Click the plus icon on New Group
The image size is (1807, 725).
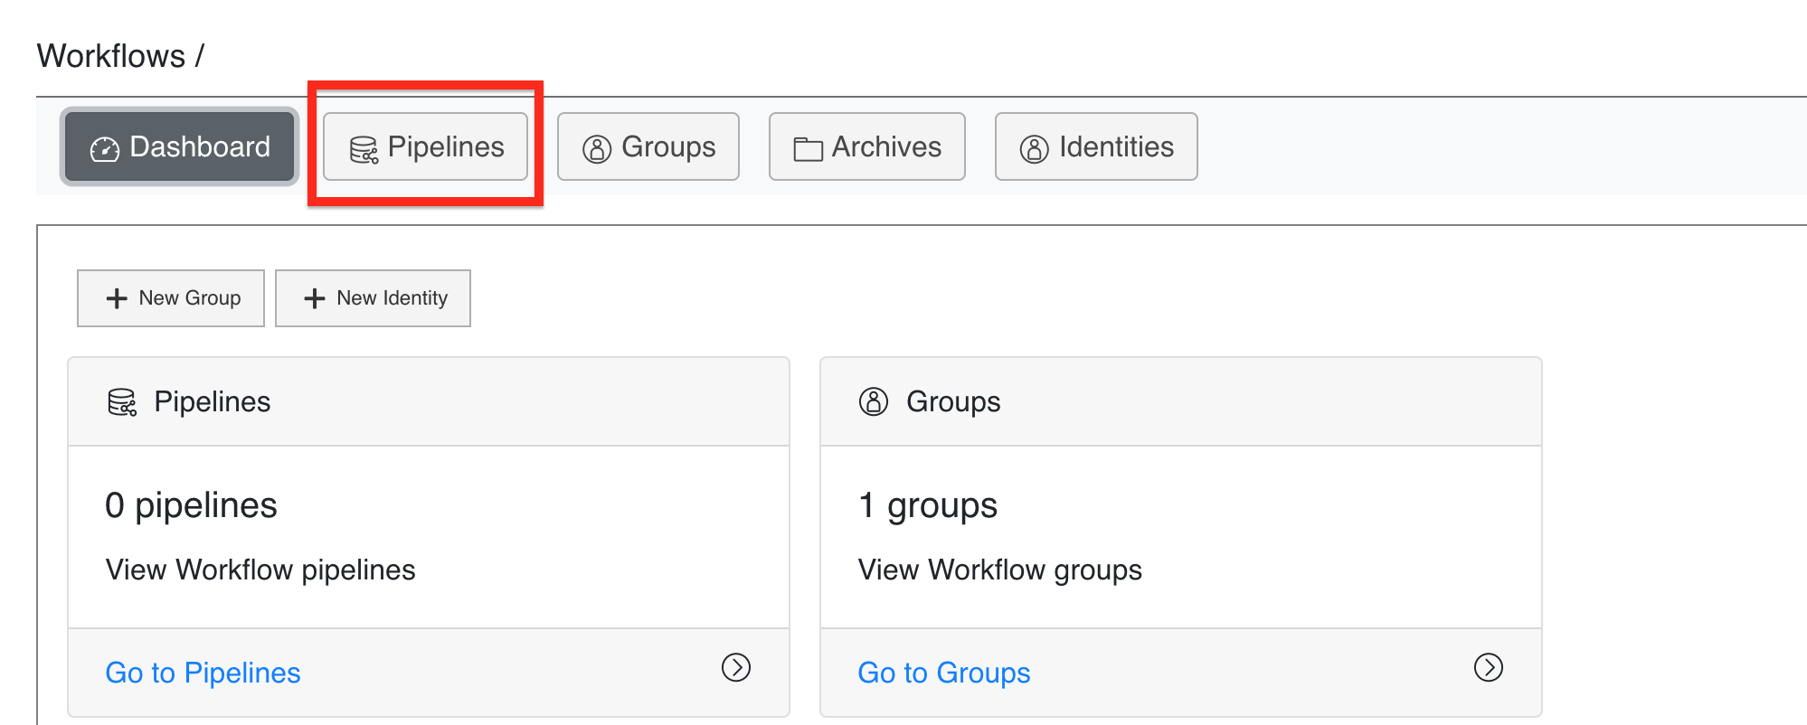117,298
